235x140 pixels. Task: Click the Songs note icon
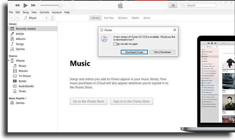(12, 44)
